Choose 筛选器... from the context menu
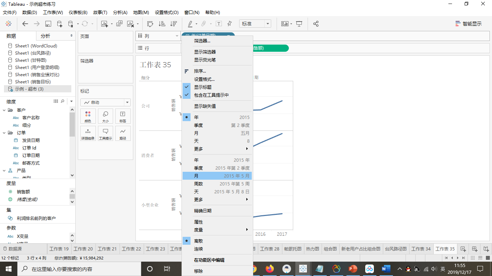Screen dimensions: 492x276 [217, 41]
